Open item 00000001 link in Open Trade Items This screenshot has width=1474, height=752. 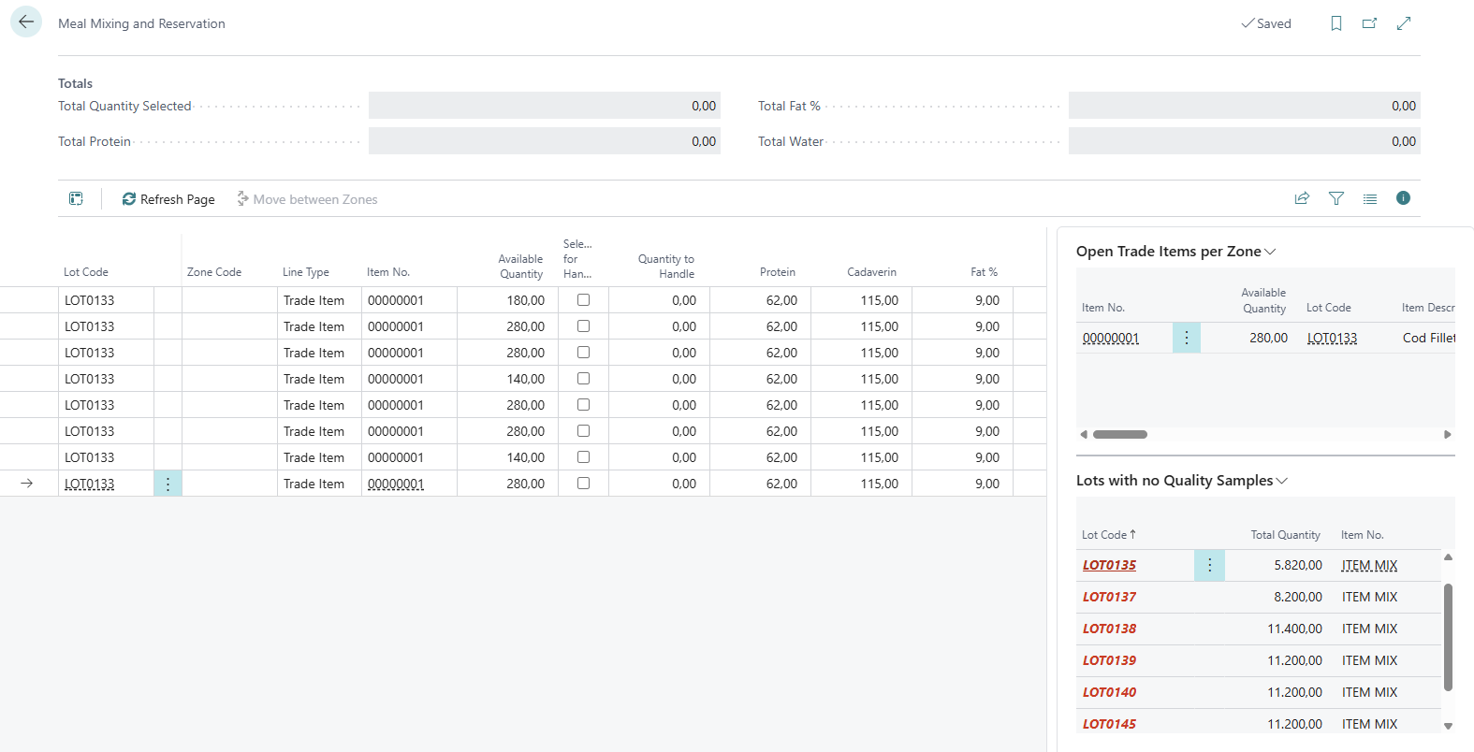click(1111, 338)
